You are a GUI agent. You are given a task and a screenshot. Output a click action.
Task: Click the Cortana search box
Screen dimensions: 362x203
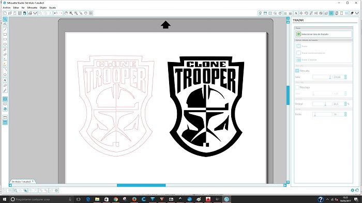41,199
